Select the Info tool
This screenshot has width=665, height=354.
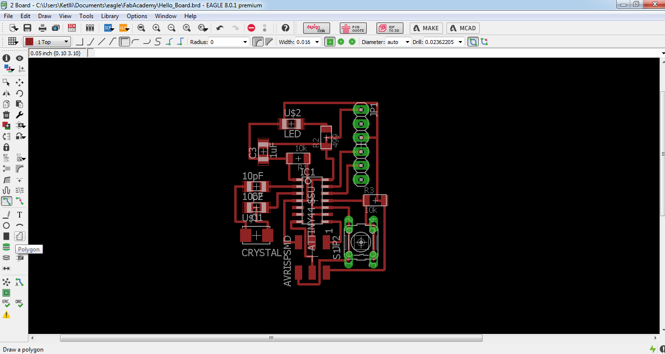(x=6, y=58)
